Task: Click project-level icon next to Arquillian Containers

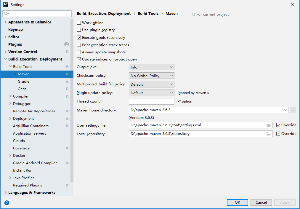Action: (x=67, y=126)
